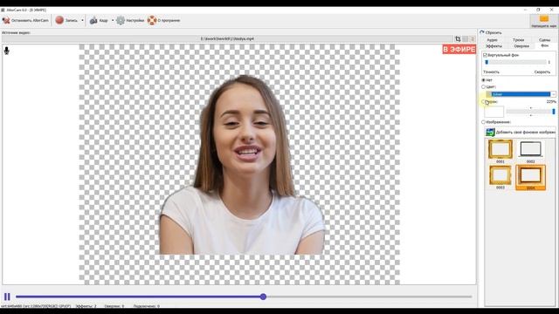The image size is (559, 314).
Task: Click the Оверлеи count in the status bar
Action: point(114,306)
